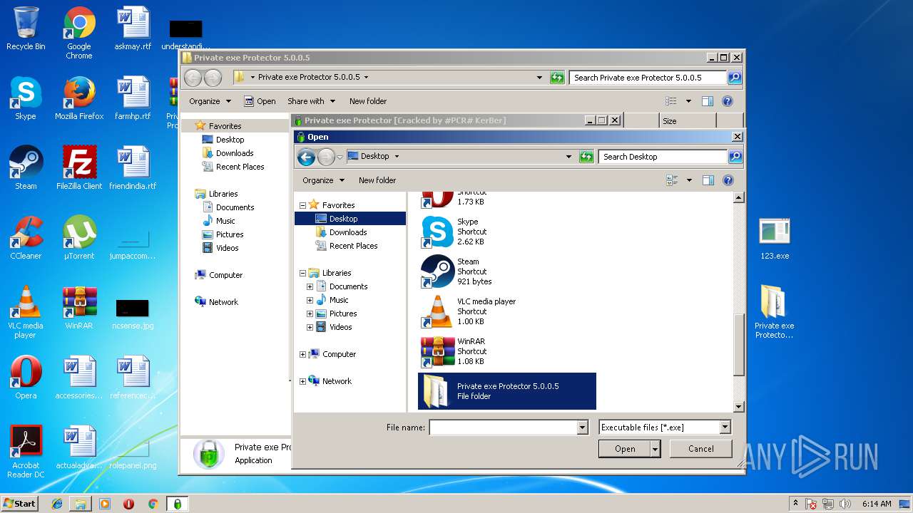Launch the FileZilla Client desktop shortcut
Viewport: 913px width, 513px height.
tap(79, 168)
